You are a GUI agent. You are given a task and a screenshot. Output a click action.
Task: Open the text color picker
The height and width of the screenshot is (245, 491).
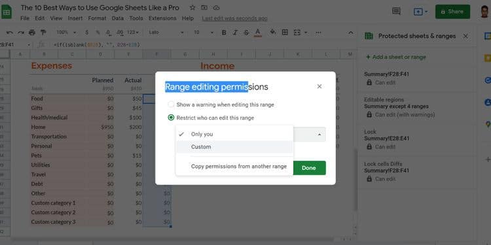[x=258, y=33]
